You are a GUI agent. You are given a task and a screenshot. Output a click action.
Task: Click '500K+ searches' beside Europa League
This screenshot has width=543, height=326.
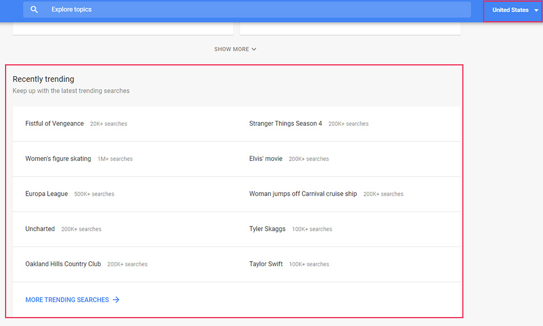coord(94,194)
